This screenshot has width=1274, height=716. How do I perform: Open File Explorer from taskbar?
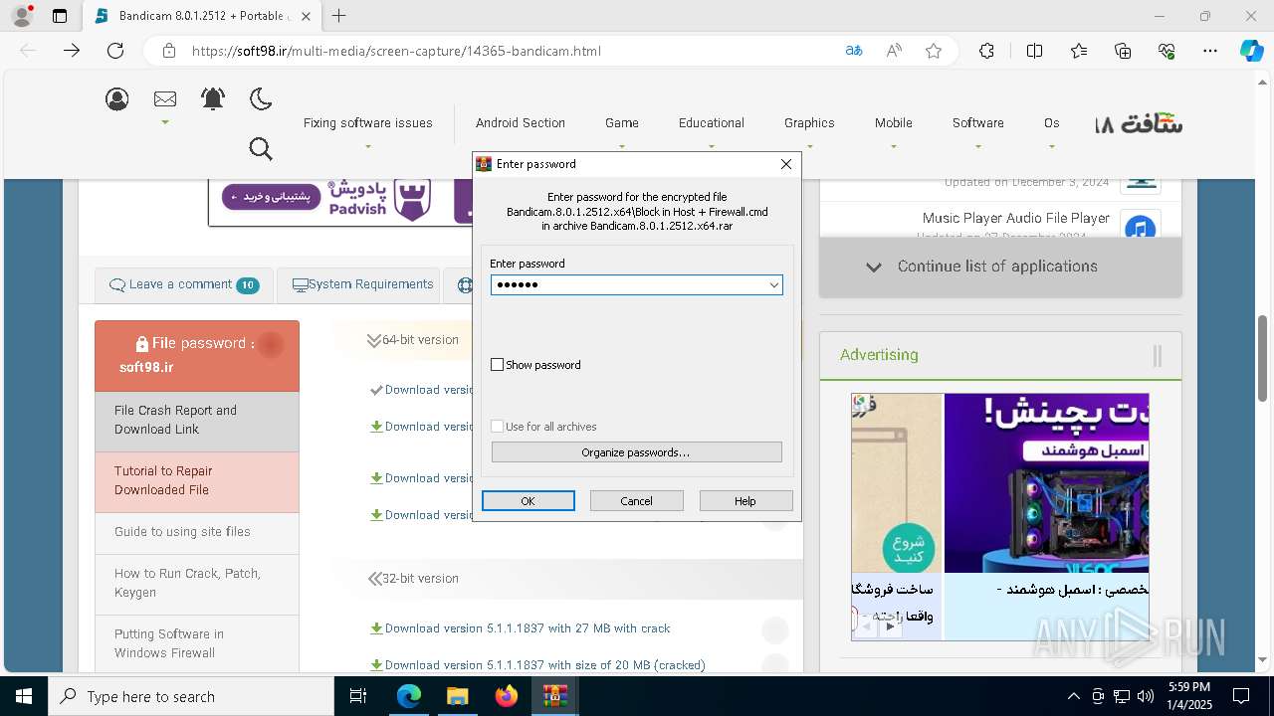tap(457, 696)
